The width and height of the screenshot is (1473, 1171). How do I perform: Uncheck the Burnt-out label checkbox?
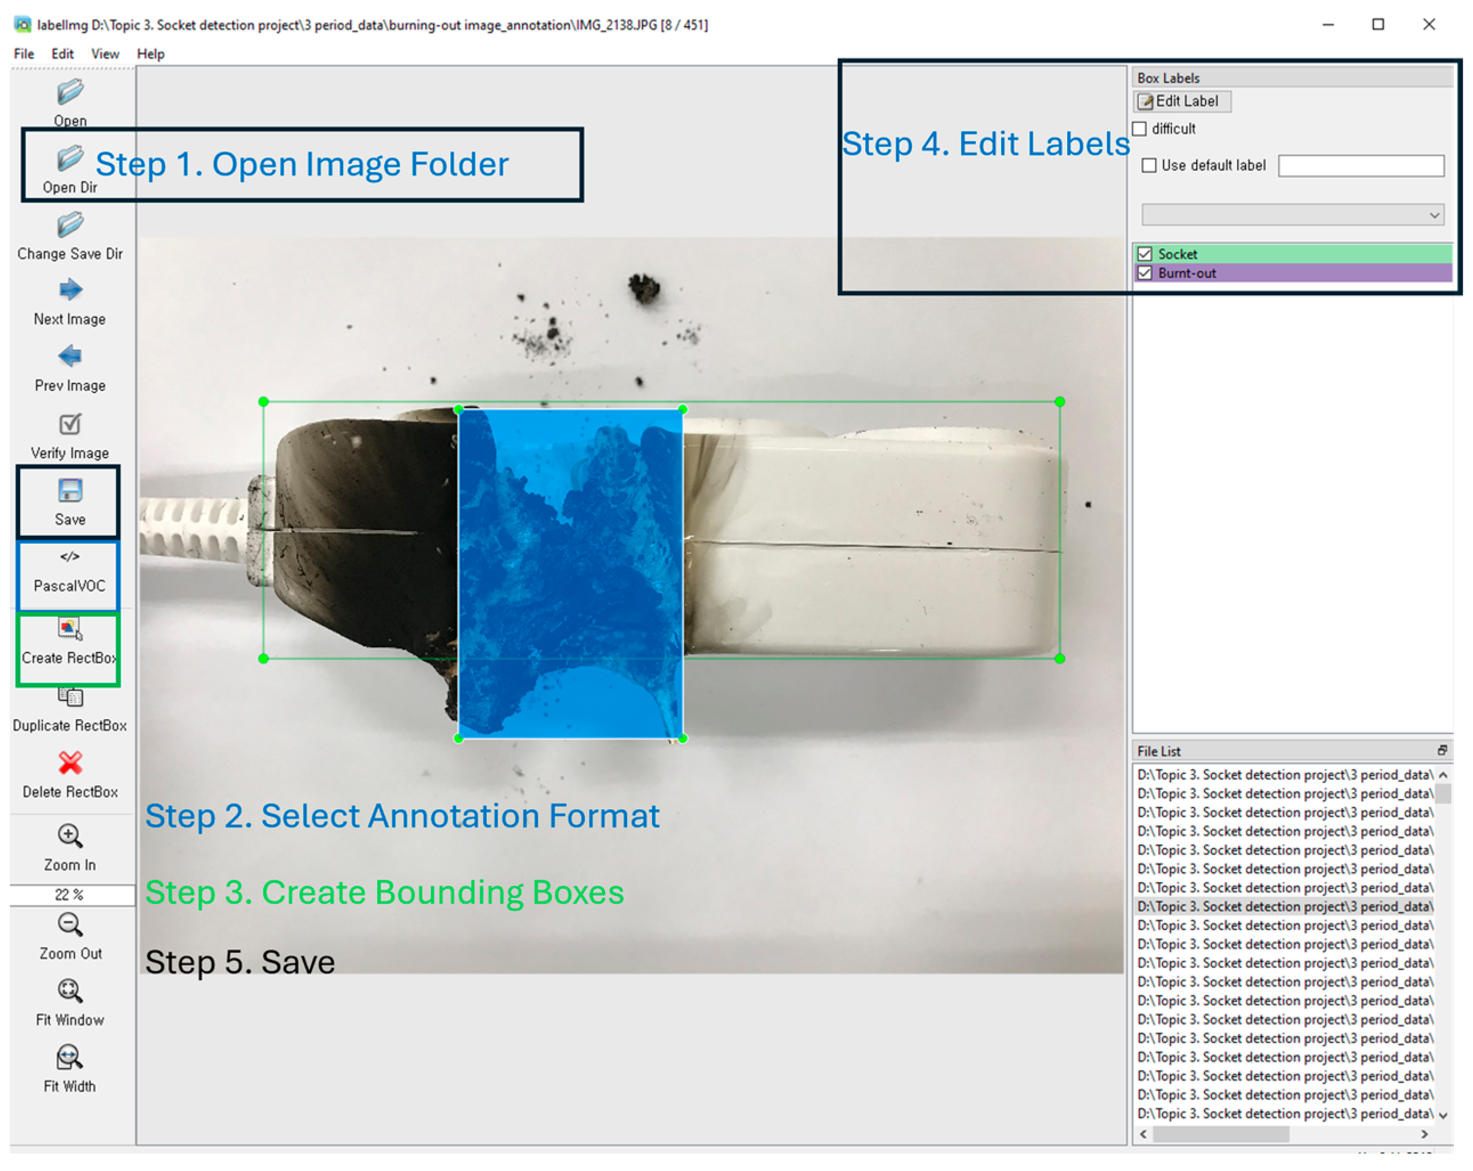click(x=1146, y=273)
